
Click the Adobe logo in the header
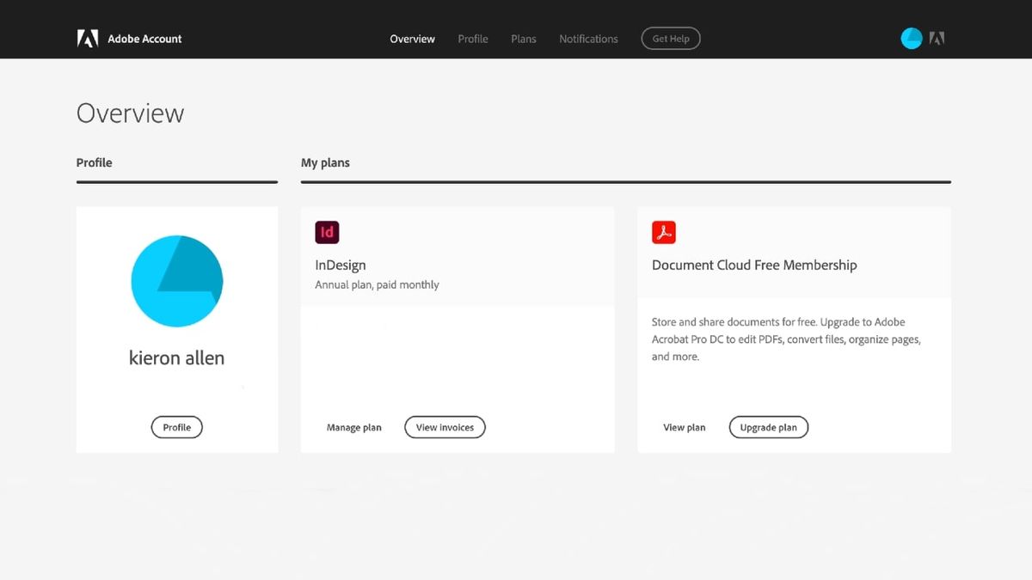pyautogui.click(x=89, y=38)
